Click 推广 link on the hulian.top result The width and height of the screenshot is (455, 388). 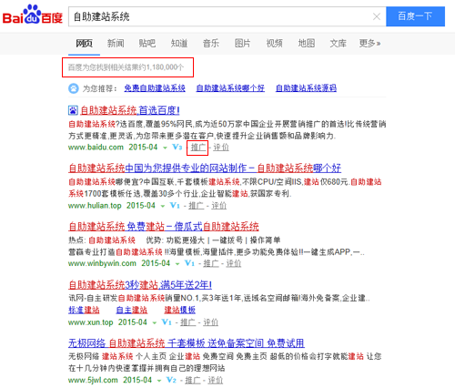[196, 206]
